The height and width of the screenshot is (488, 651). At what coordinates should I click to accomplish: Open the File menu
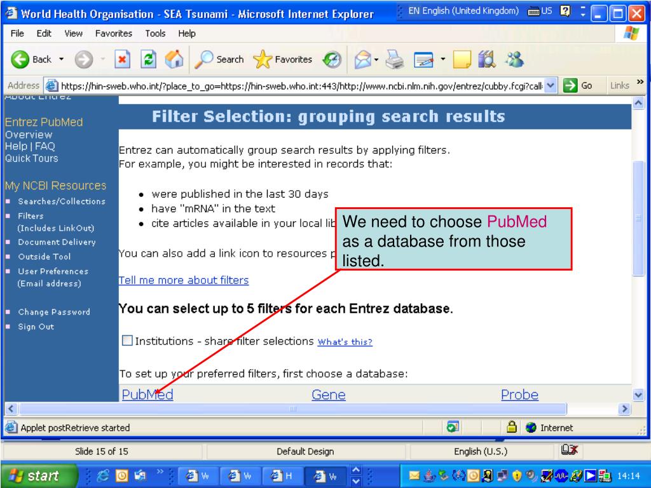click(17, 33)
